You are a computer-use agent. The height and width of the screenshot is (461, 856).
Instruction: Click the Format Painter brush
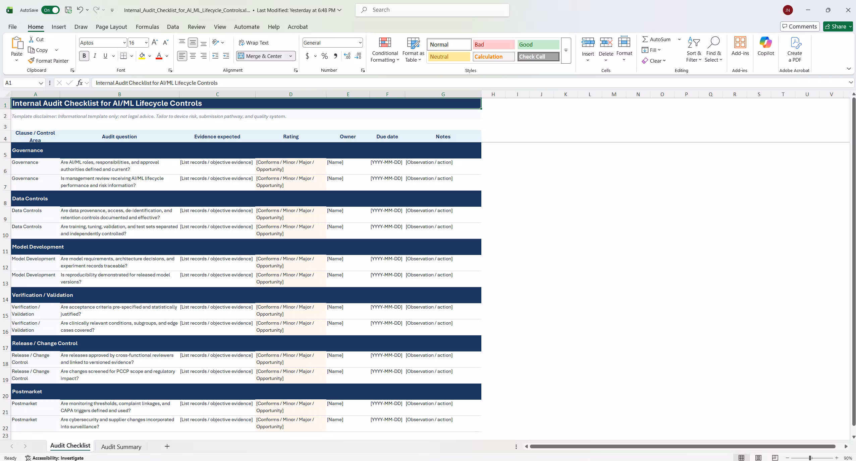31,61
